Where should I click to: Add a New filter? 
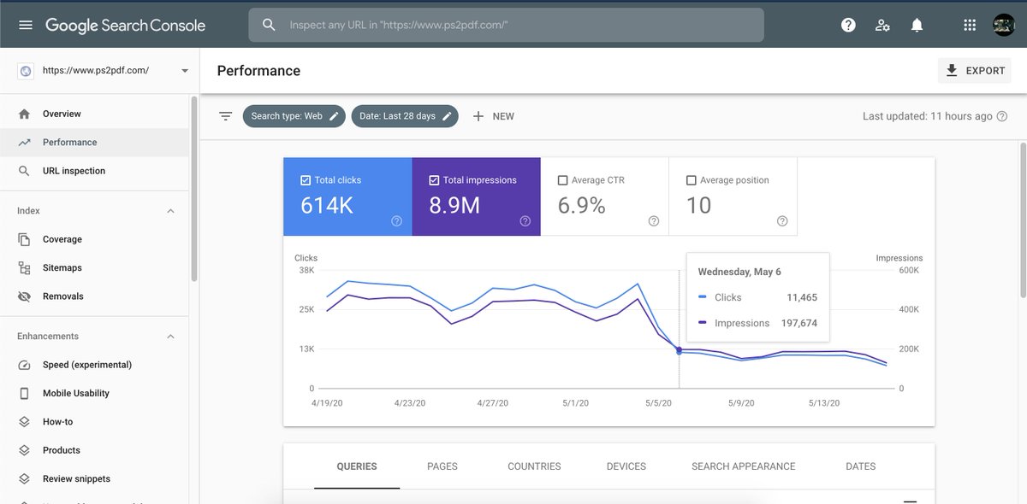pyautogui.click(x=493, y=116)
